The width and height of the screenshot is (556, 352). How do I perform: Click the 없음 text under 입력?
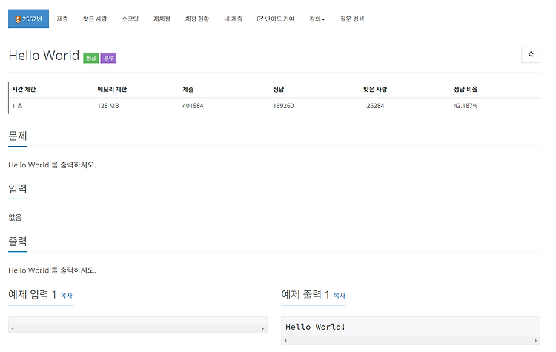(x=15, y=217)
